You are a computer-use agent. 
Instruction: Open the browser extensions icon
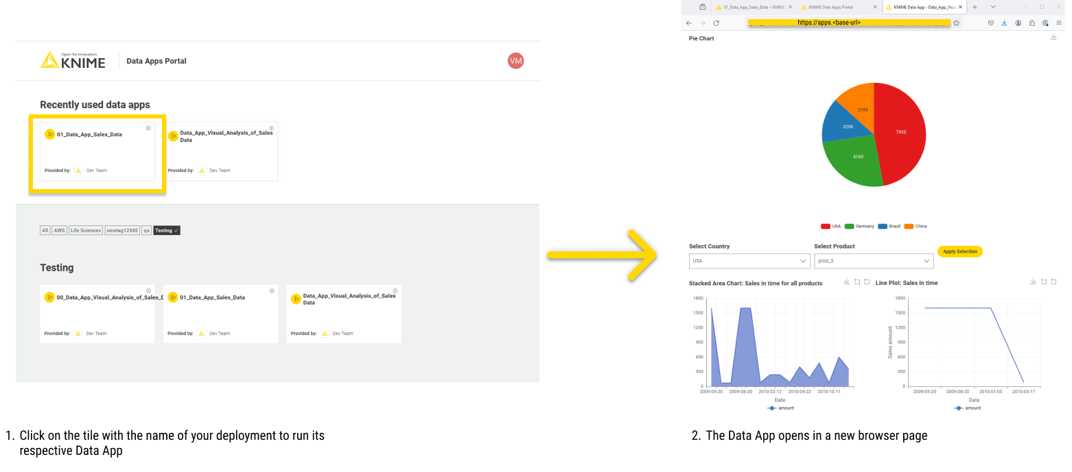pyautogui.click(x=1032, y=23)
